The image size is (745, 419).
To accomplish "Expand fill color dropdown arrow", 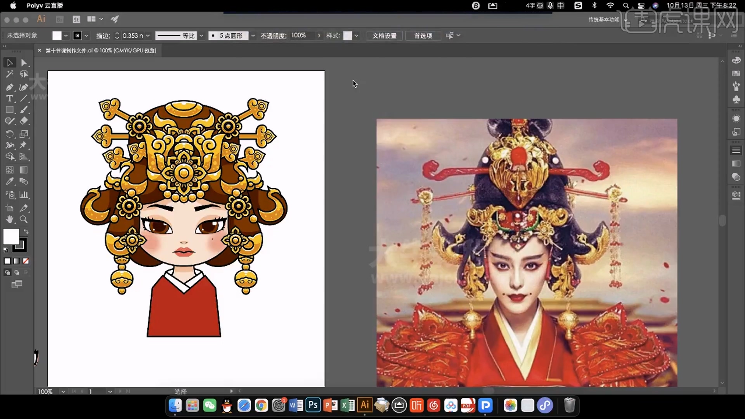I will pyautogui.click(x=66, y=36).
